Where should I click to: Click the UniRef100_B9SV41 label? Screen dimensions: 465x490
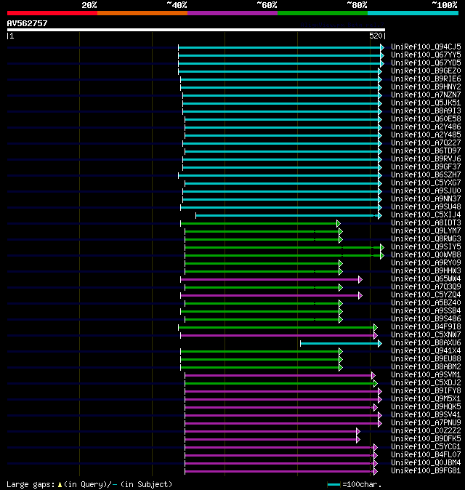(426, 415)
